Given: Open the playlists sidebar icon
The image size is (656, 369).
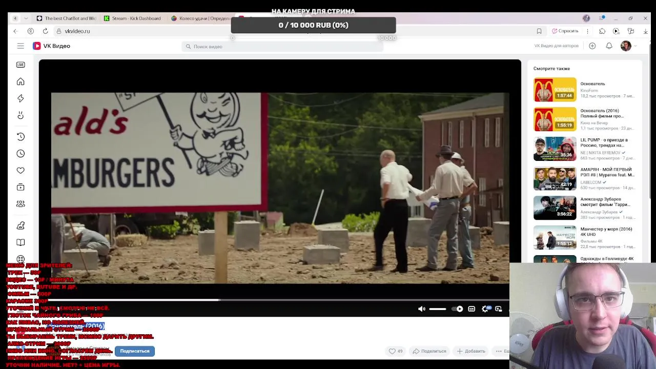Looking at the screenshot, I should (20, 187).
